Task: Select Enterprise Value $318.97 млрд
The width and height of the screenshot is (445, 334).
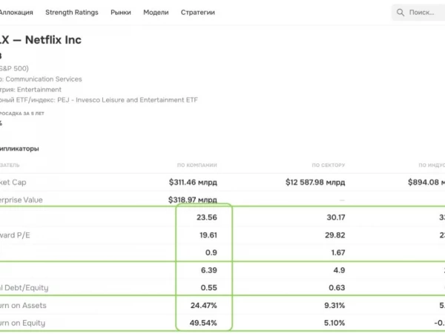Action: (x=193, y=200)
